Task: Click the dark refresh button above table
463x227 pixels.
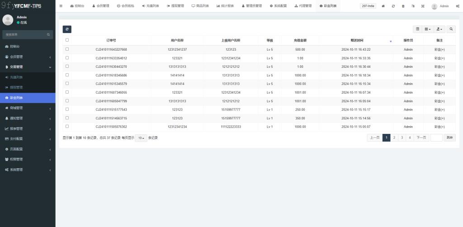Action: pos(67,29)
